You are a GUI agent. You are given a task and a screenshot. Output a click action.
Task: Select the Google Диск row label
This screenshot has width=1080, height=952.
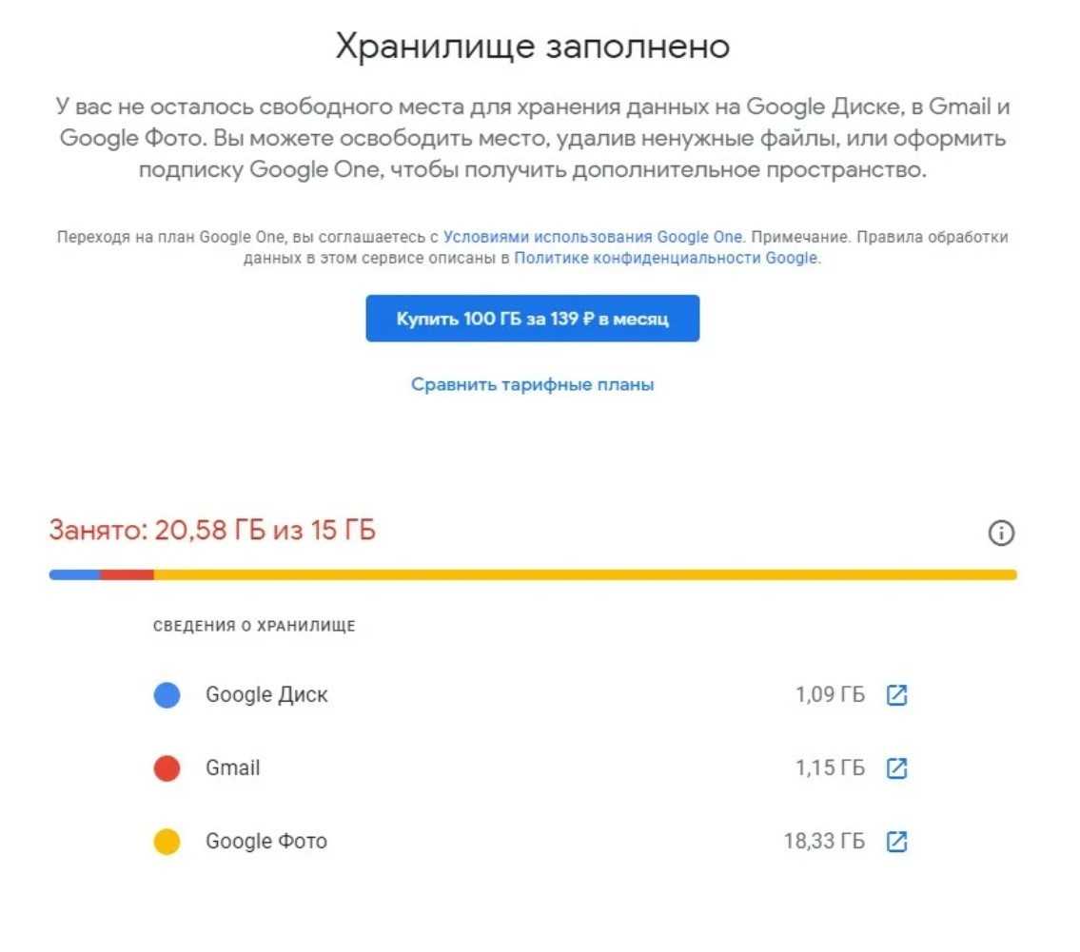click(x=266, y=695)
